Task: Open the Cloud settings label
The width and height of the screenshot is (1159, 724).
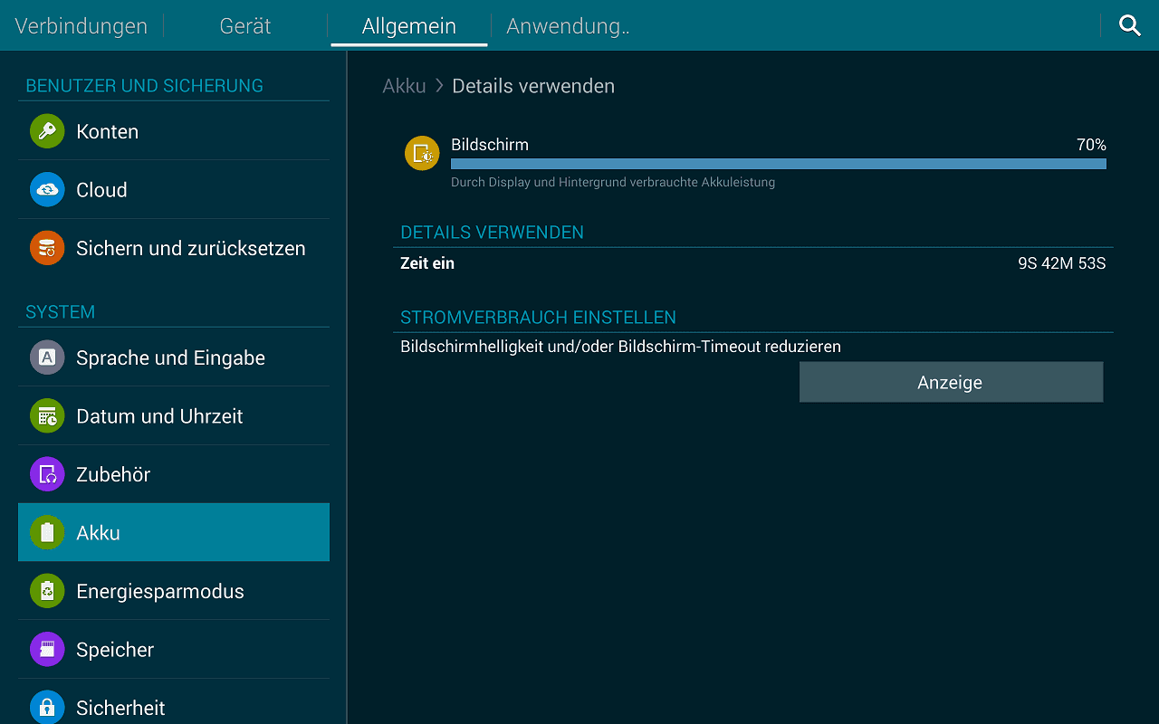Action: pos(101,190)
